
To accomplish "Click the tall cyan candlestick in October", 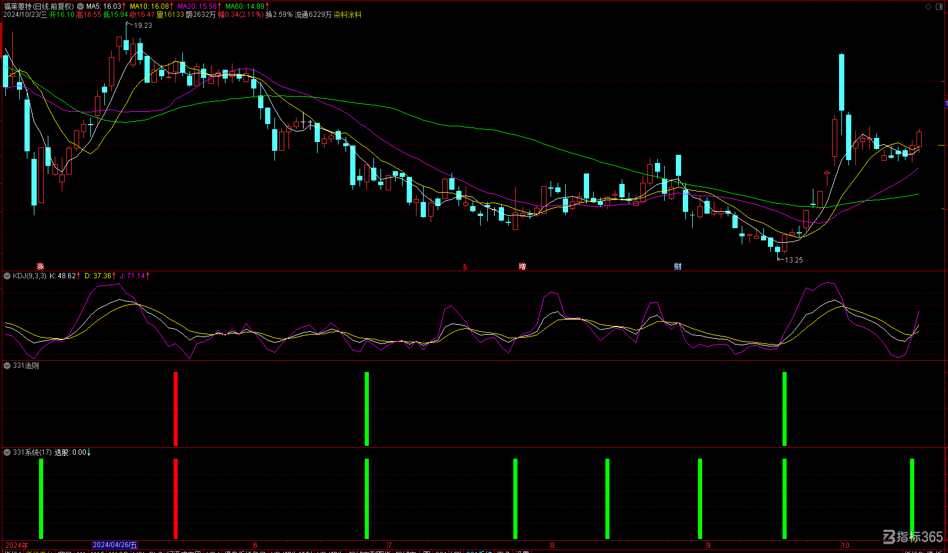I will (x=841, y=82).
